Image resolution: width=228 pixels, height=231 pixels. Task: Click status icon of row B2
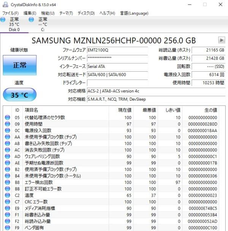point(7,169)
